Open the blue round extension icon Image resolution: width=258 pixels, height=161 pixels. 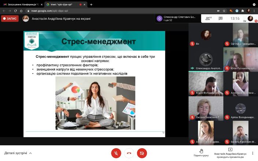click(237, 11)
